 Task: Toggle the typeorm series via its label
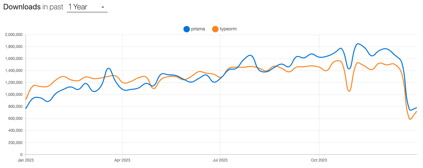228,29
